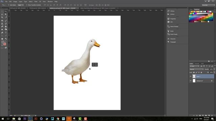The width and height of the screenshot is (216, 121).
Task: Swap foreground and background colors
Action: [6, 41]
